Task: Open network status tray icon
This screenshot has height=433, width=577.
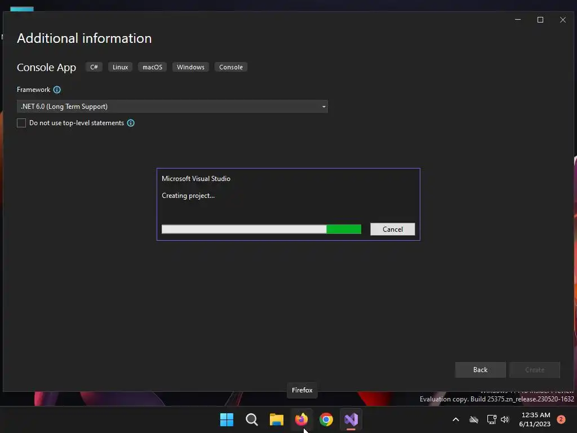Action: pyautogui.click(x=491, y=419)
